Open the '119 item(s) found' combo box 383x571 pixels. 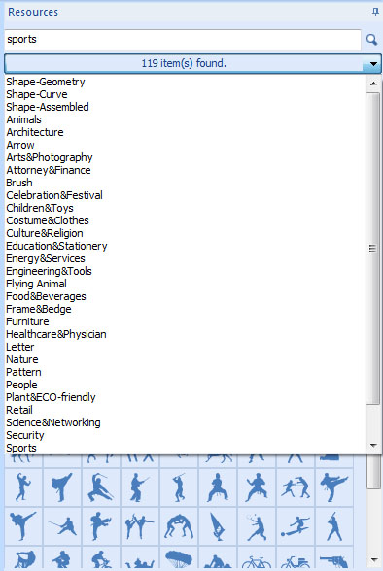click(192, 64)
